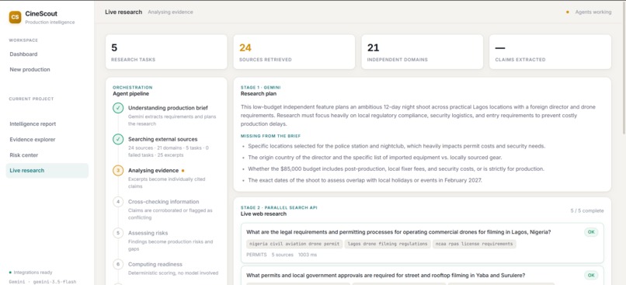Click the PERMITS 5 sources 1003 ms line
Image resolution: width=626 pixels, height=285 pixels.
click(x=281, y=255)
